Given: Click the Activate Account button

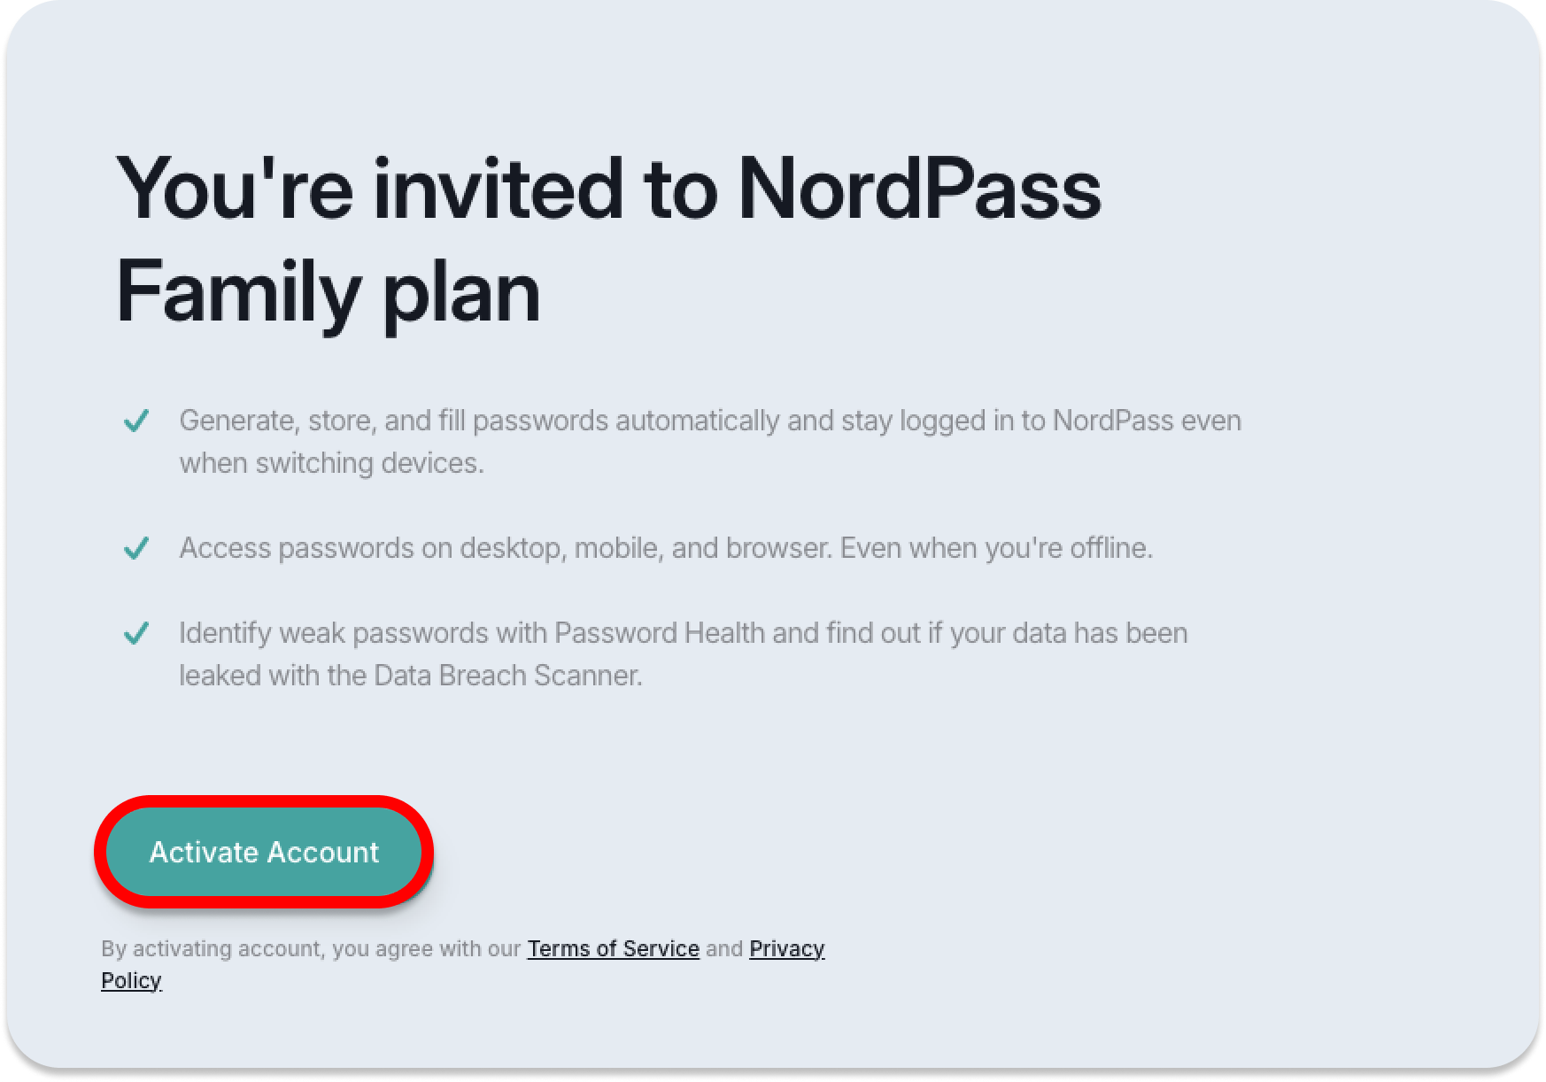Looking at the screenshot, I should pyautogui.click(x=264, y=852).
